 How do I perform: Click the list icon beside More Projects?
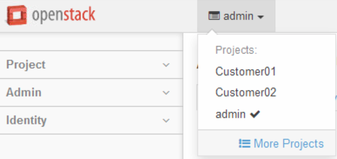(244, 144)
